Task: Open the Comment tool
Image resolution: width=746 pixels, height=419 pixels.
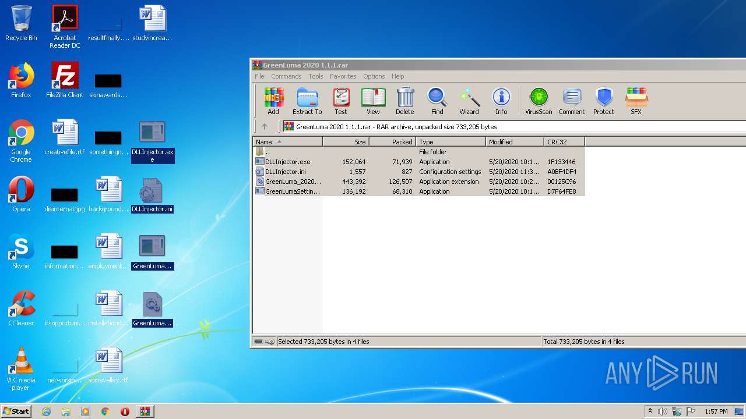Action: coord(572,101)
